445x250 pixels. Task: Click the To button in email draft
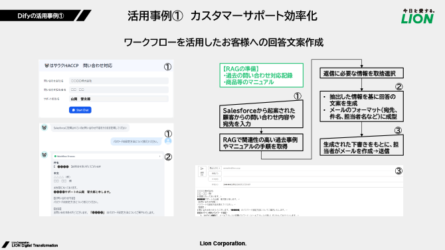tap(215, 174)
